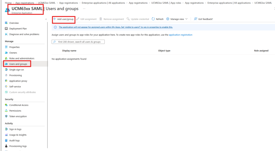275x151 pixels.
Task: Click the My Apps visibility notice link
Action: [116, 27]
